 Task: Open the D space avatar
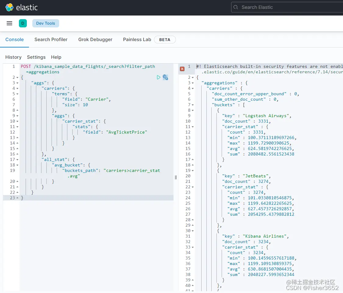tap(23, 23)
